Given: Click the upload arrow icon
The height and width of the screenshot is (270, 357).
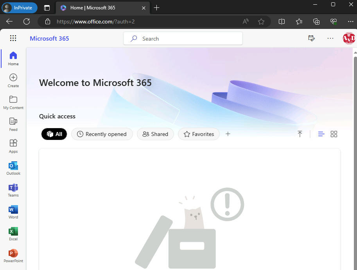Looking at the screenshot, I should (x=300, y=134).
